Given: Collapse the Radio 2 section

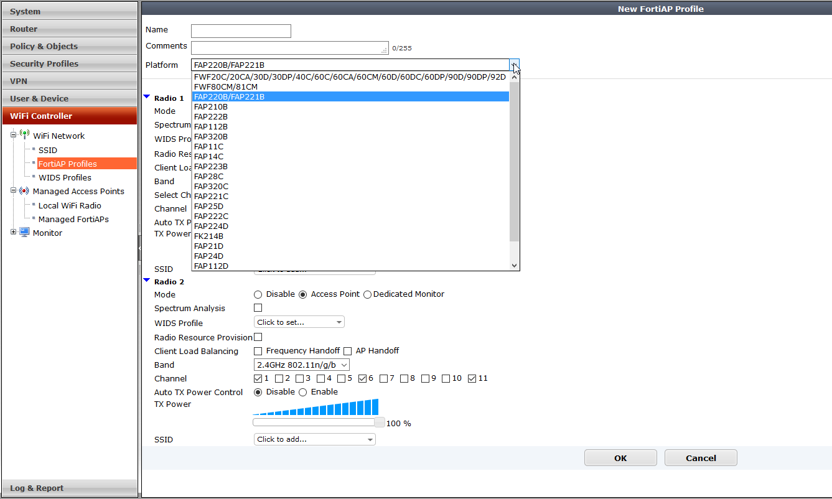Looking at the screenshot, I should (147, 281).
